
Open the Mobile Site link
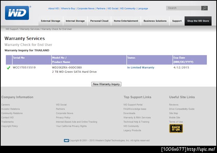175,118
